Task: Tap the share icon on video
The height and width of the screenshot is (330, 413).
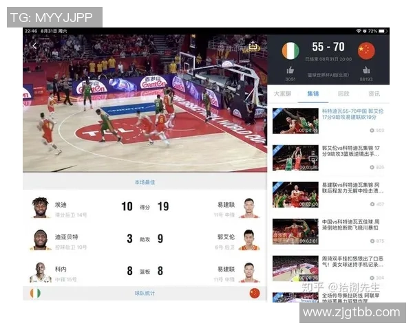Action: click(x=253, y=46)
